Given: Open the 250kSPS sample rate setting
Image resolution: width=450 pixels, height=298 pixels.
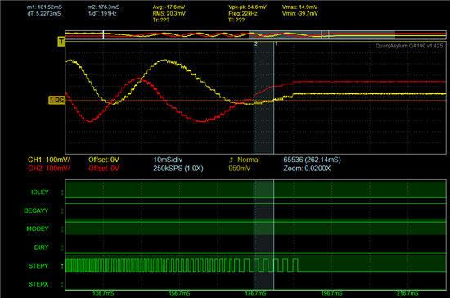Looking at the screenshot, I should (178, 169).
